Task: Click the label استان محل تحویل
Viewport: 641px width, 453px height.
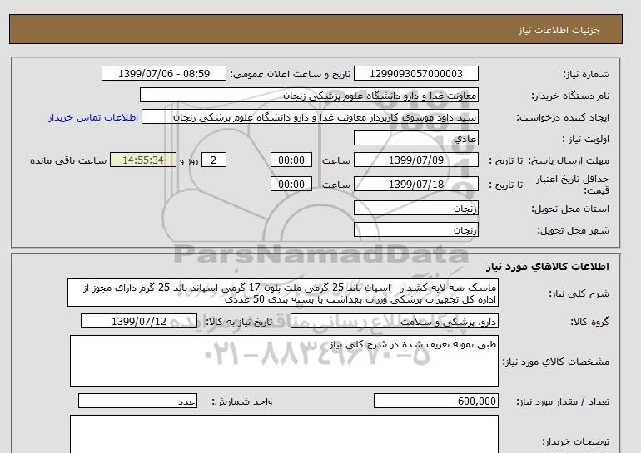Action: [570, 209]
